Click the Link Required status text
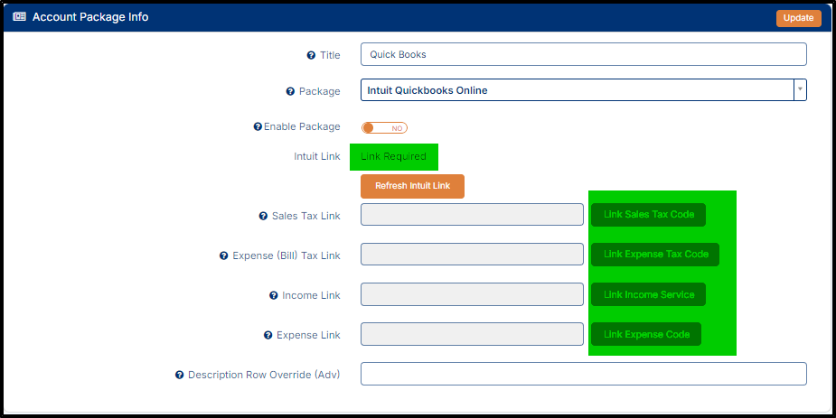The image size is (836, 418). click(x=393, y=156)
